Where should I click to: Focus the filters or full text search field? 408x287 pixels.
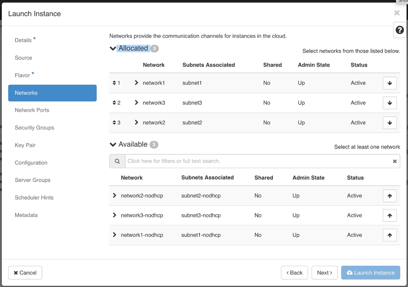259,161
